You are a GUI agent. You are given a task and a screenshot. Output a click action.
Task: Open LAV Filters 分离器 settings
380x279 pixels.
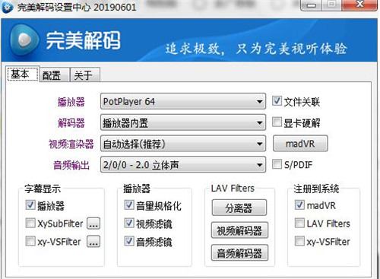pyautogui.click(x=239, y=208)
